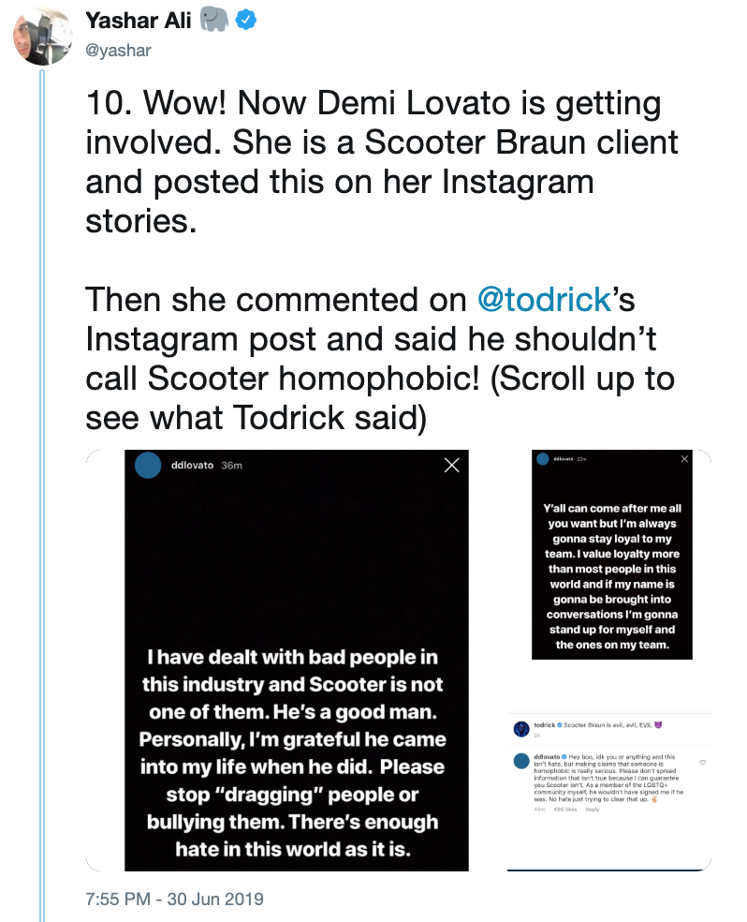Click the Yashar Ali display name

click(139, 21)
